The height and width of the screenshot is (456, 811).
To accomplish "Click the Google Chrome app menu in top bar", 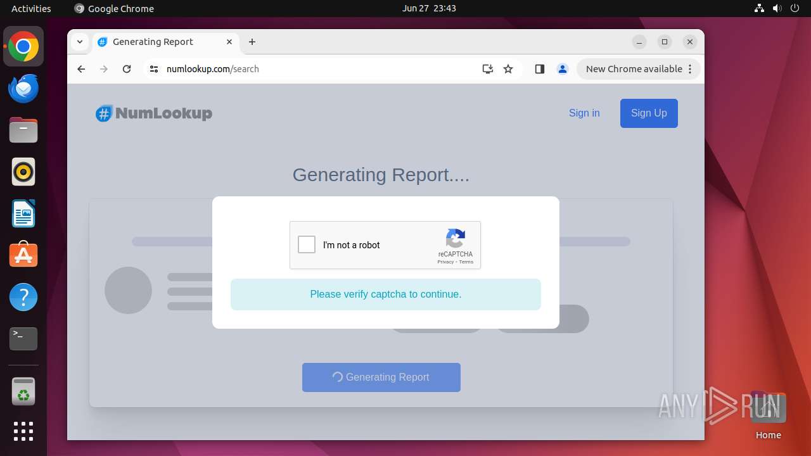I will click(x=114, y=8).
